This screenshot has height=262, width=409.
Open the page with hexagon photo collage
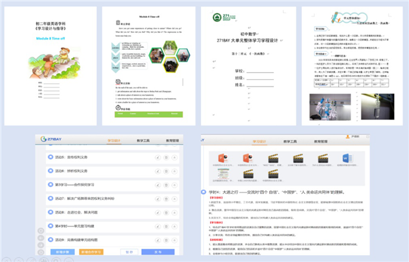(149, 66)
